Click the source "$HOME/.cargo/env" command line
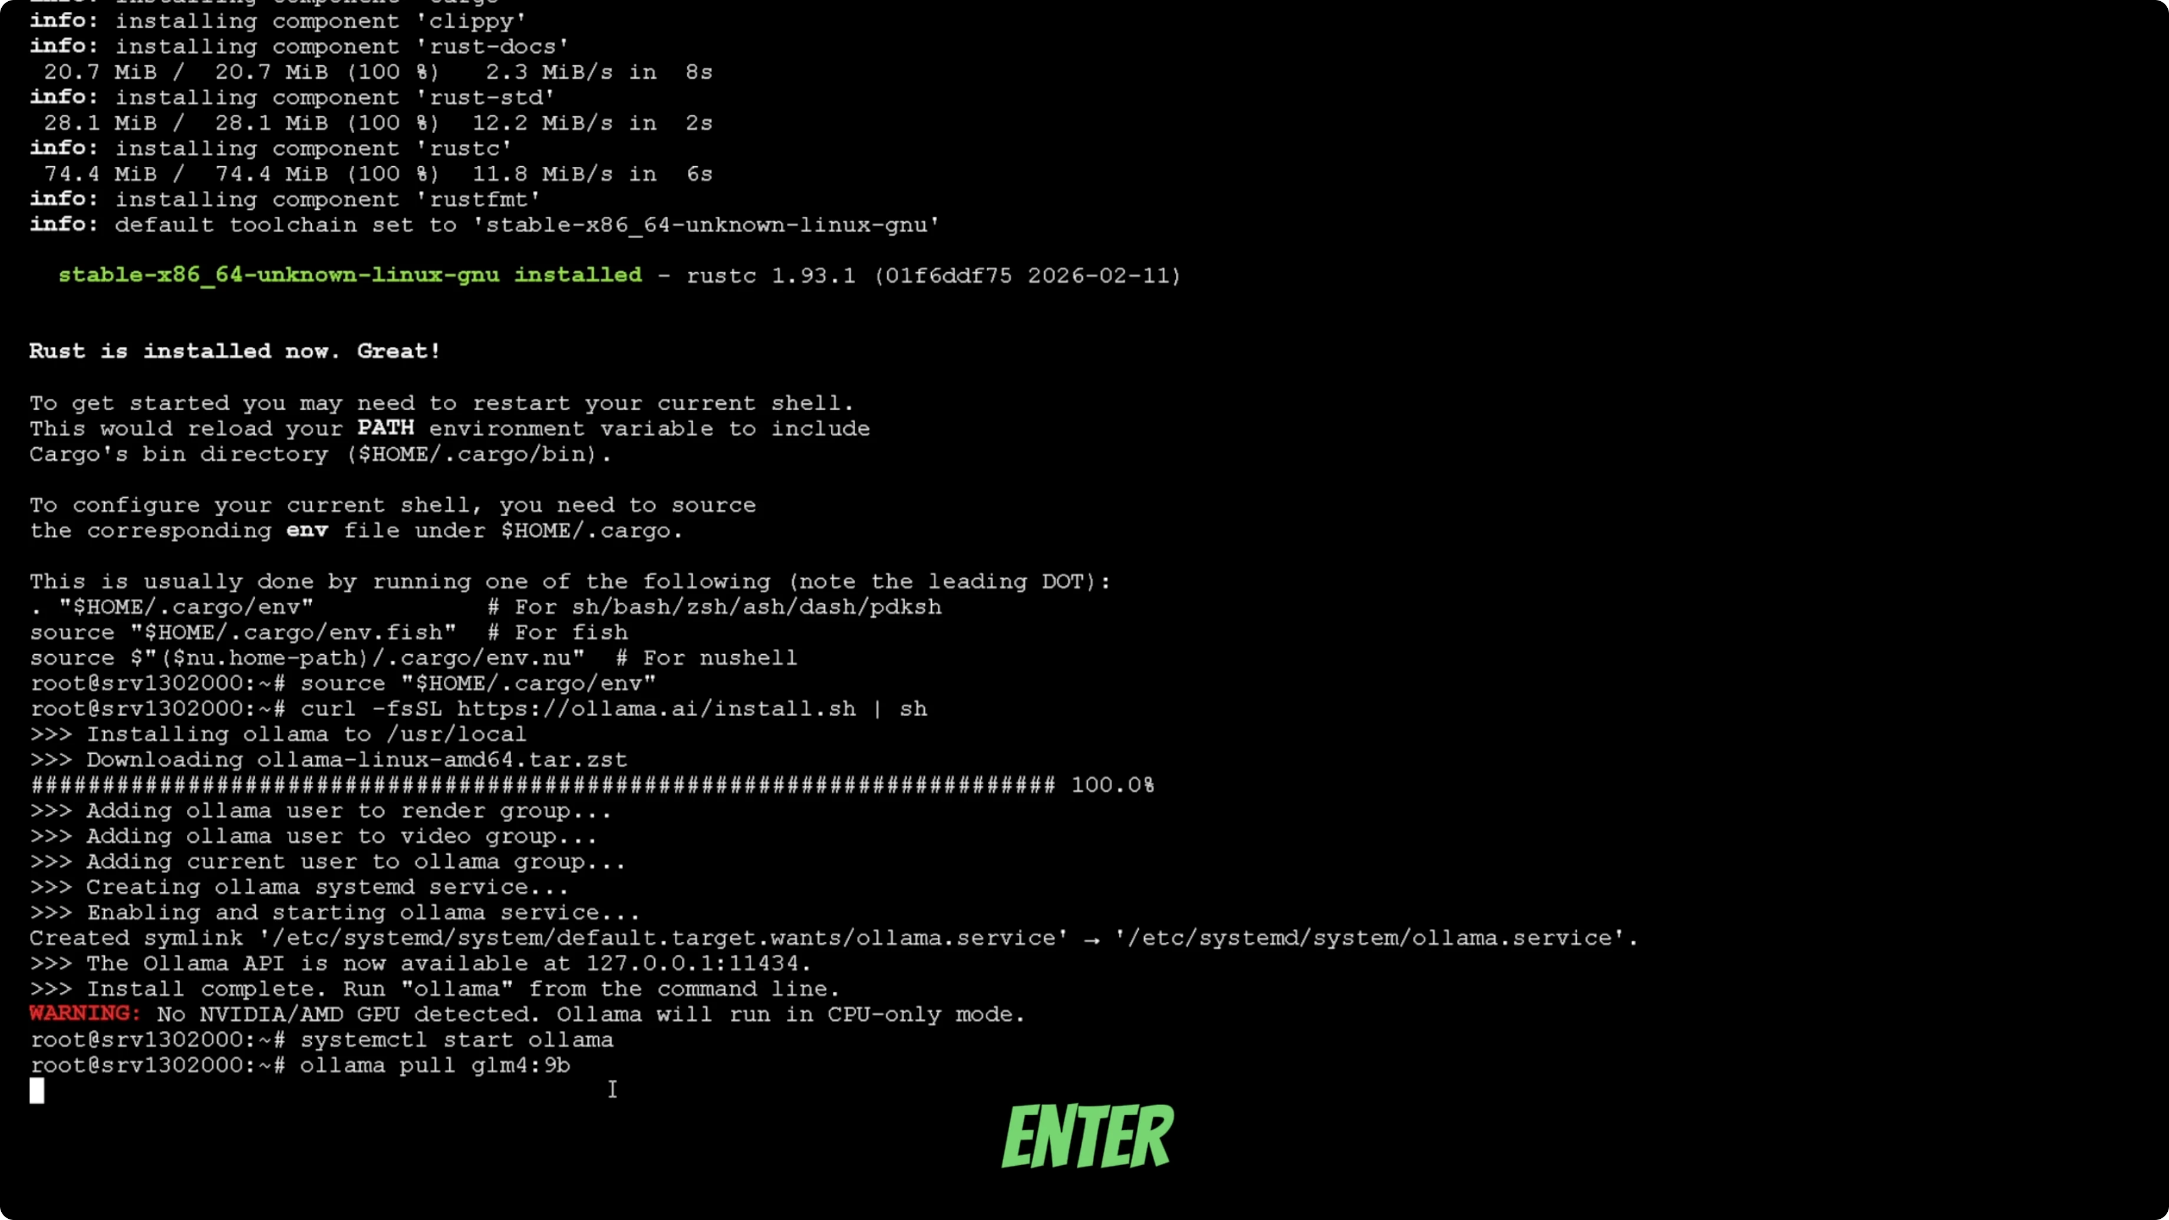This screenshot has height=1220, width=2169. pos(478,684)
